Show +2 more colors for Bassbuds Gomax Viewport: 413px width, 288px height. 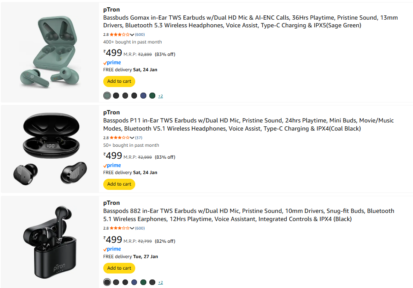[x=160, y=96]
